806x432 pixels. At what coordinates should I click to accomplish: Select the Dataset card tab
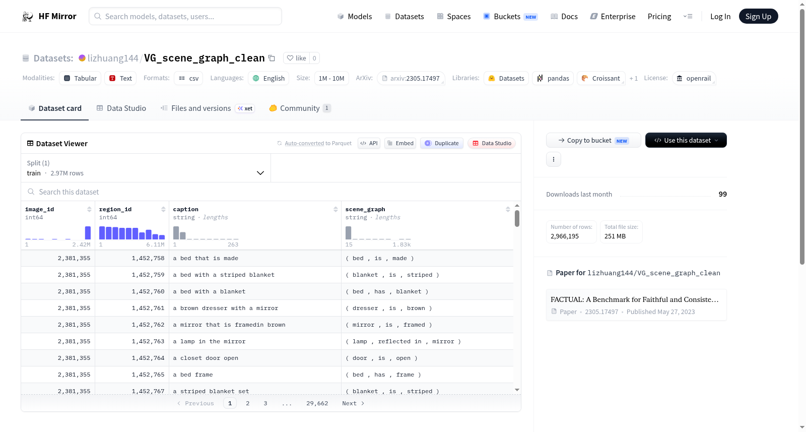pos(55,108)
